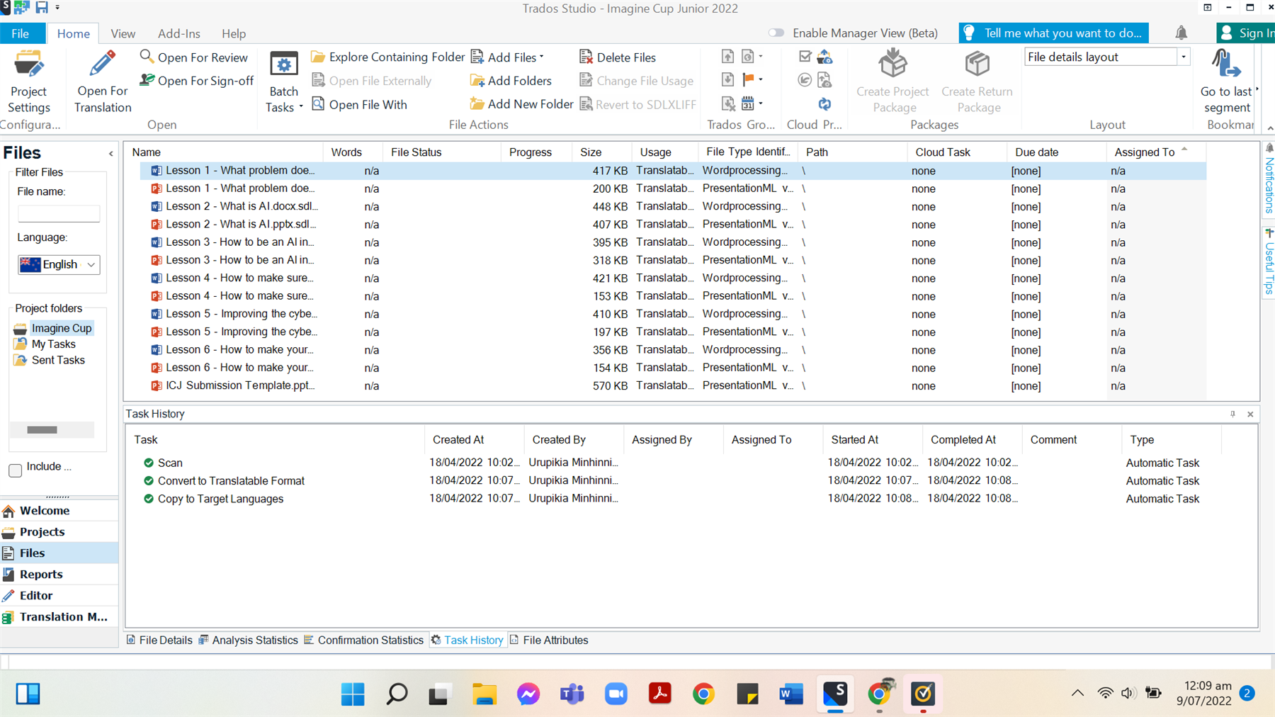Viewport: 1275px width, 717px height.
Task: Open Zoom from the taskbar
Action: click(616, 694)
